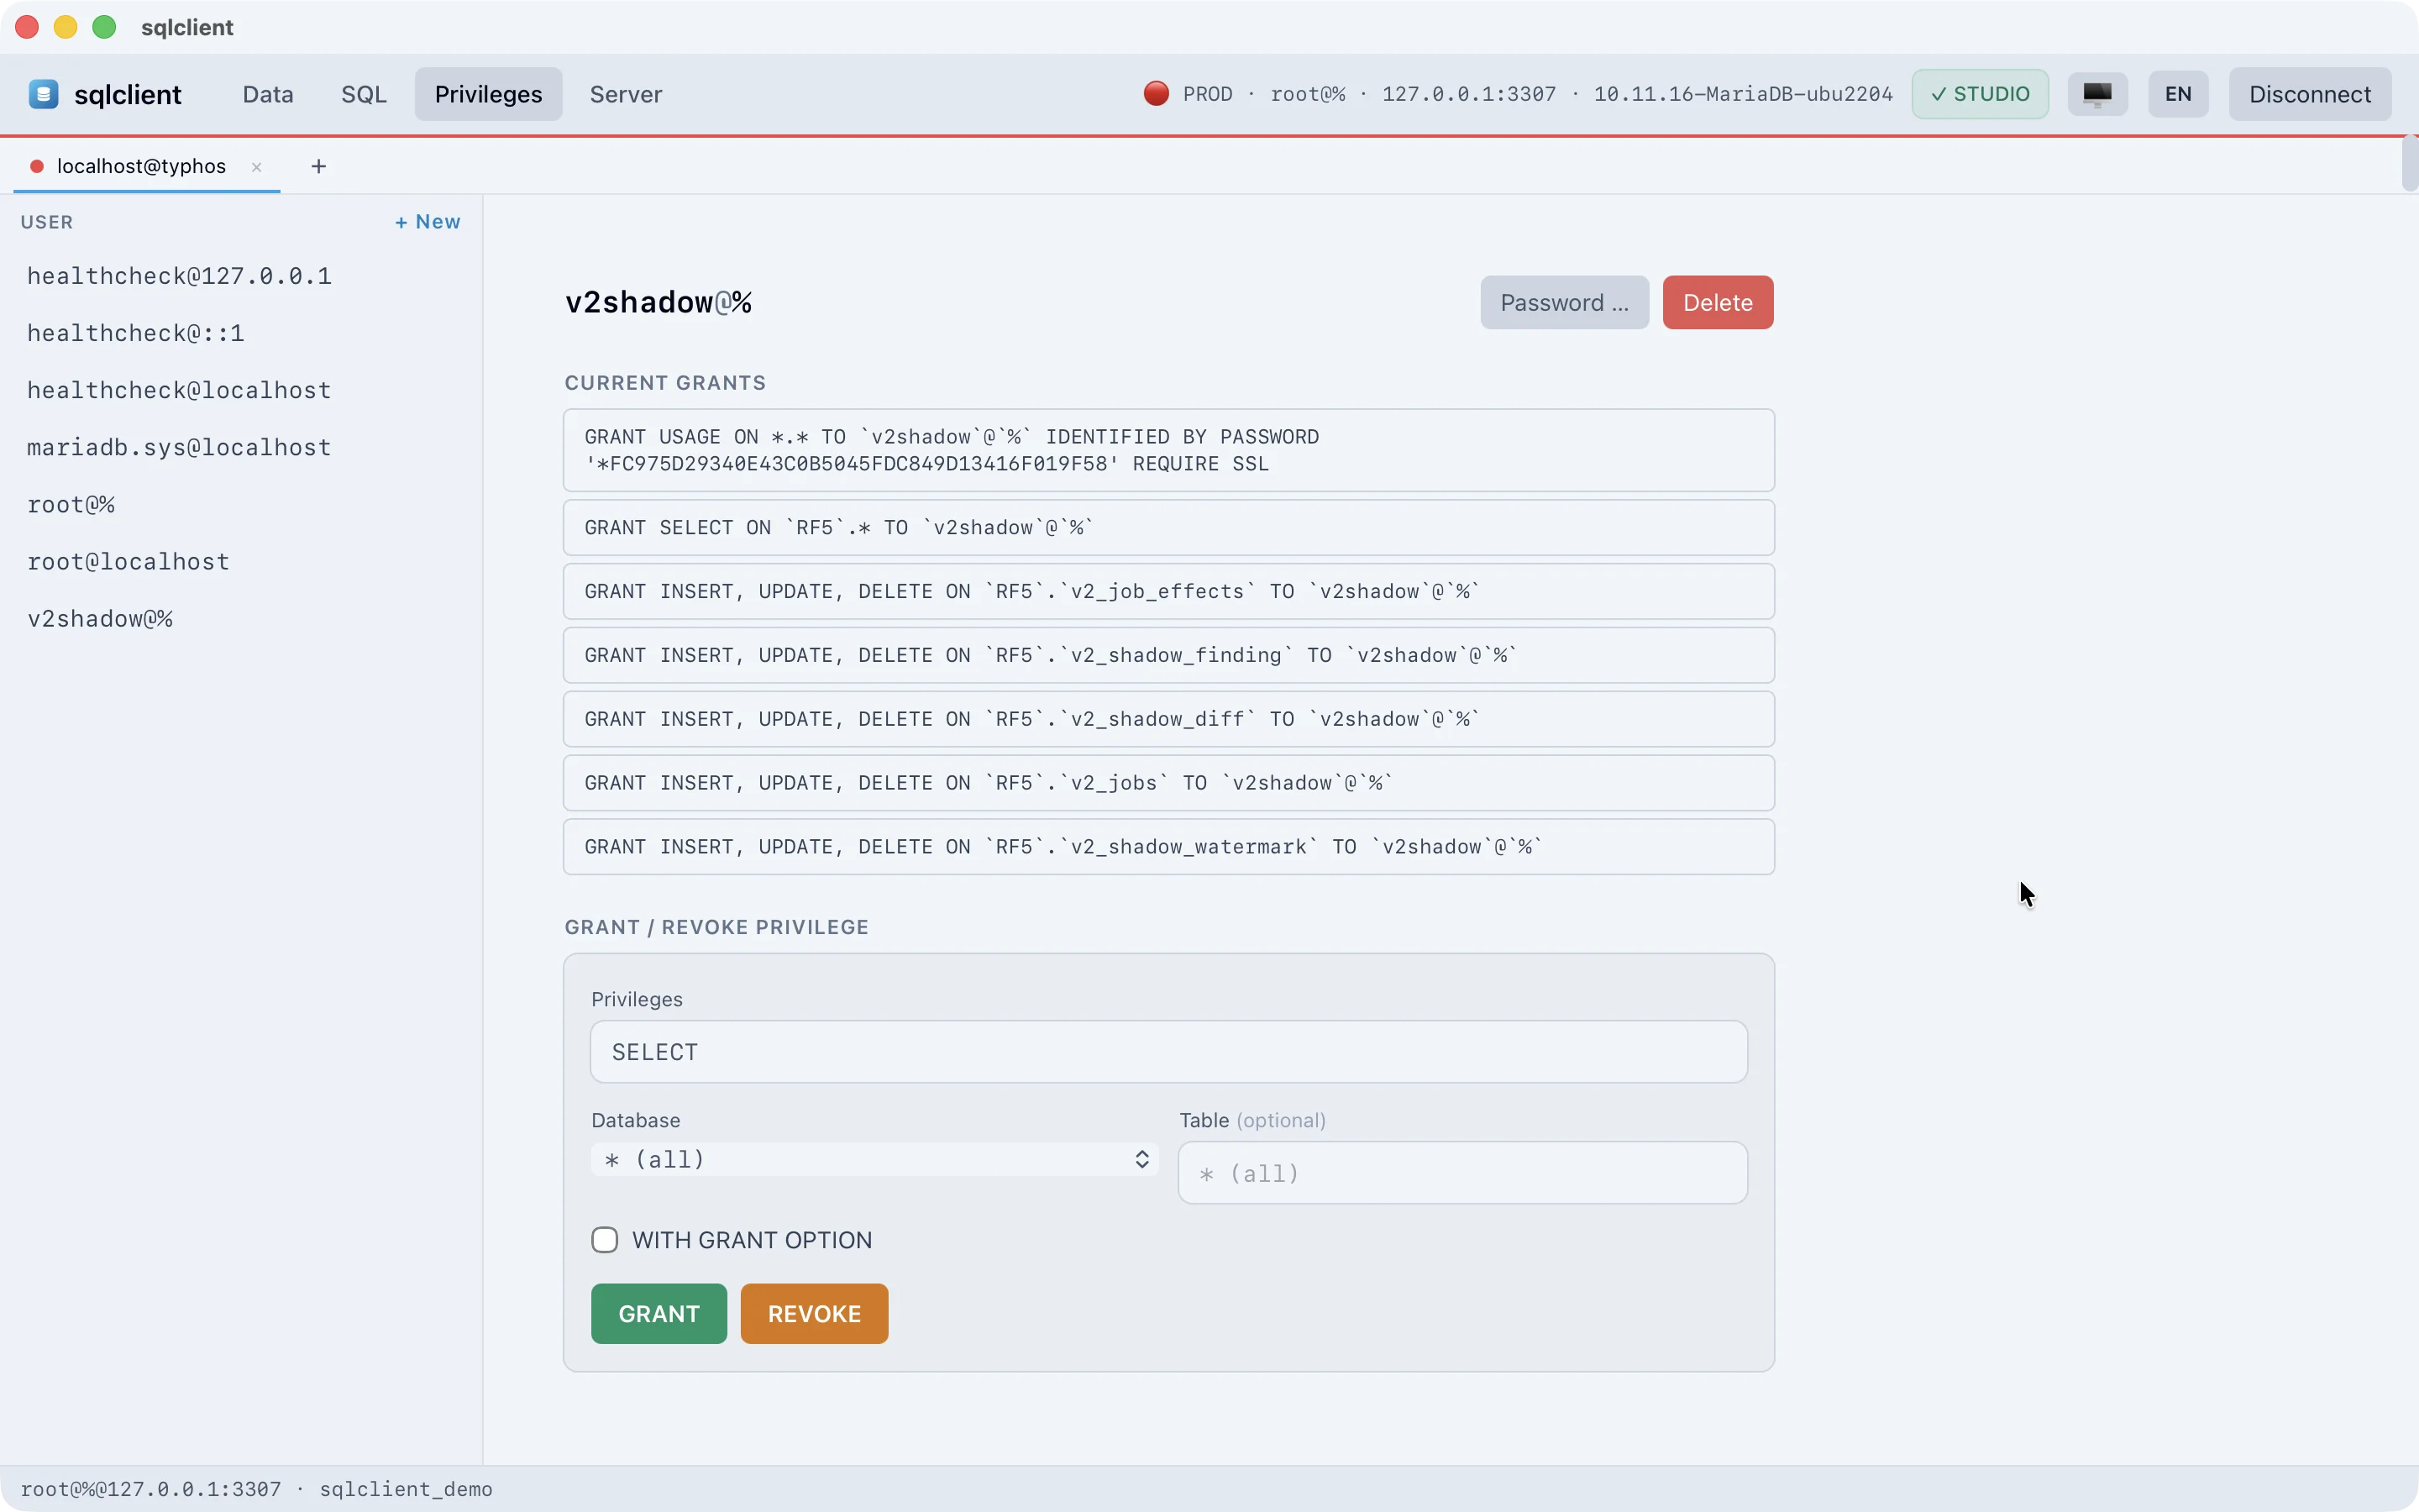Viewport: 2419px width, 1512px height.
Task: Click the red PROD status dot
Action: [x=1156, y=94]
